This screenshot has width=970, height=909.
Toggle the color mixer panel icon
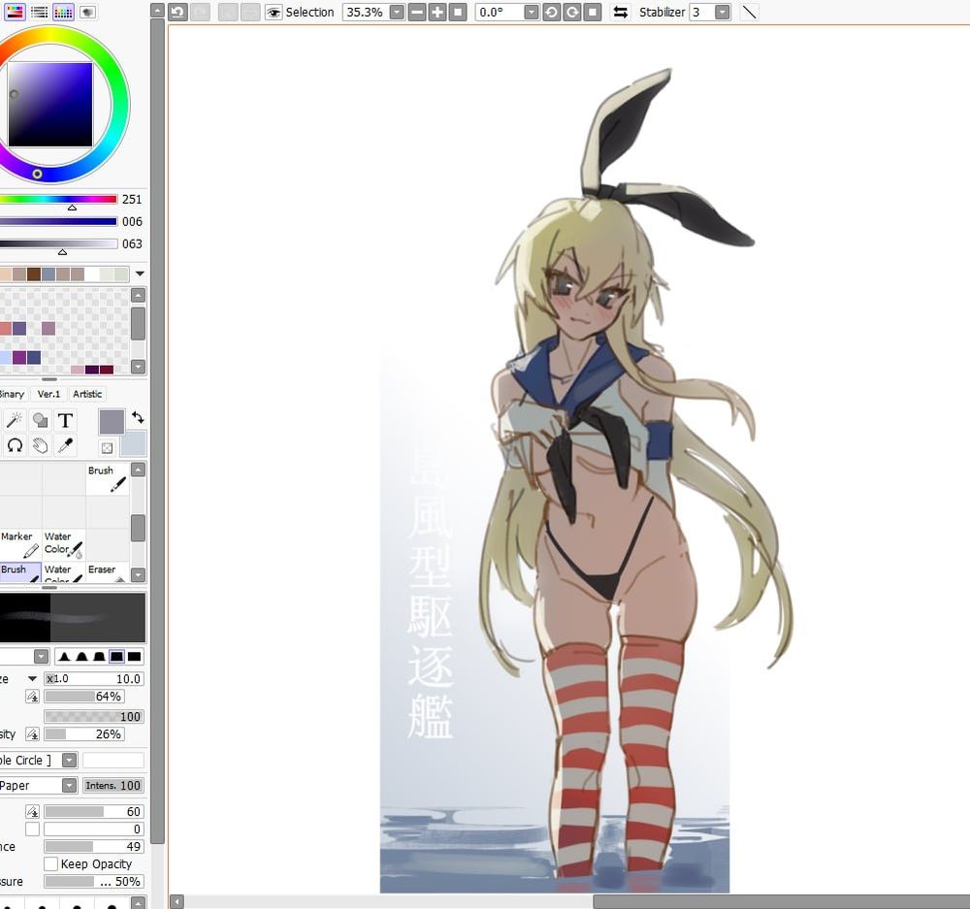[x=40, y=12]
